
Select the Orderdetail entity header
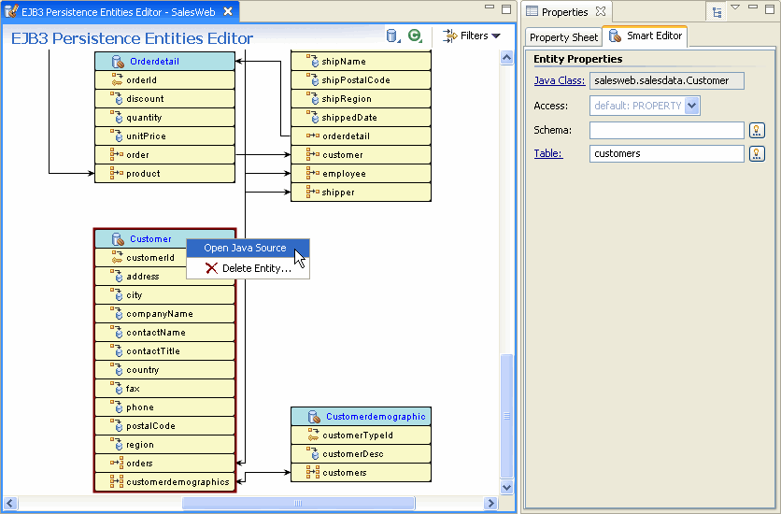pyautogui.click(x=164, y=62)
